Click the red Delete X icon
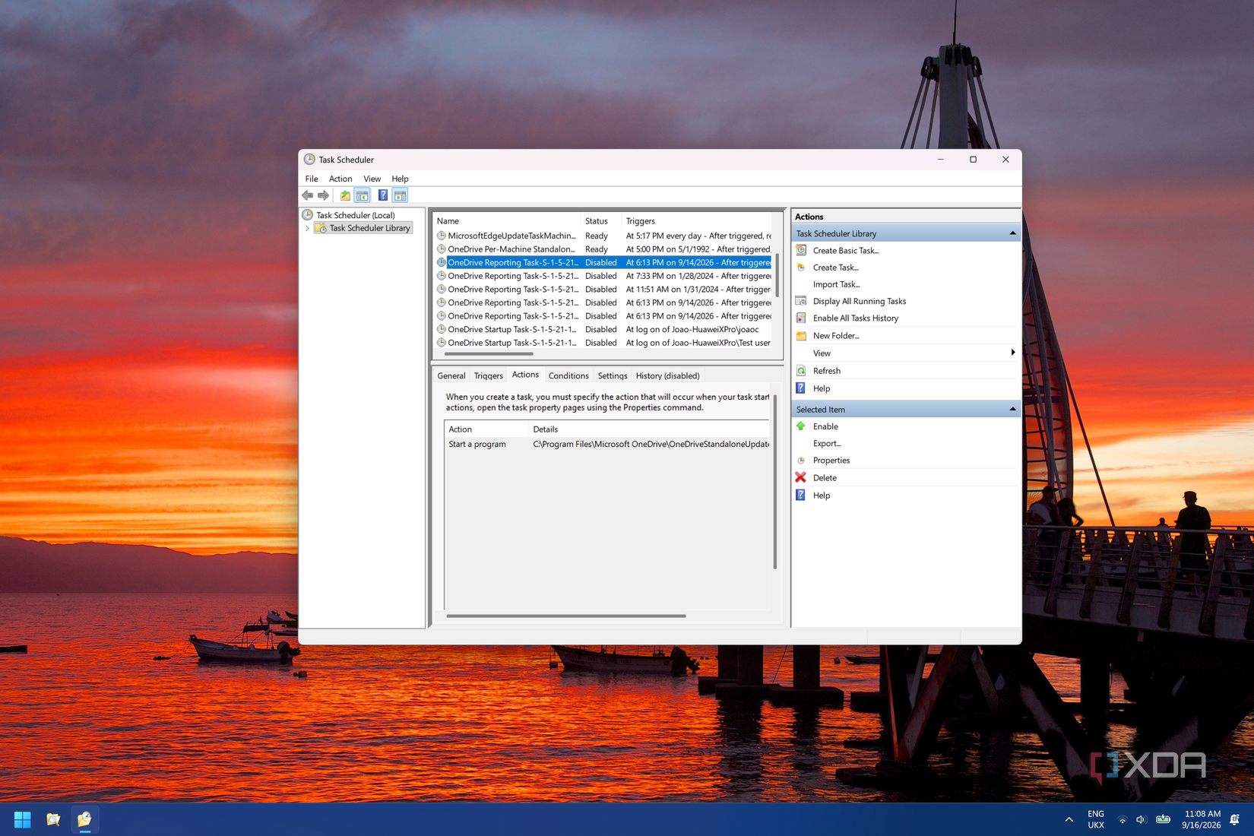This screenshot has height=836, width=1254. 801,477
